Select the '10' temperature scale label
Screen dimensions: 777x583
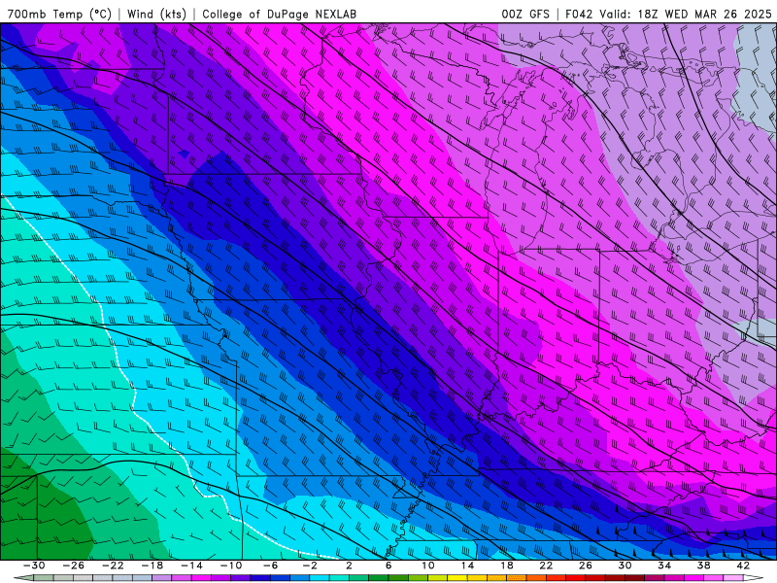[x=428, y=566]
